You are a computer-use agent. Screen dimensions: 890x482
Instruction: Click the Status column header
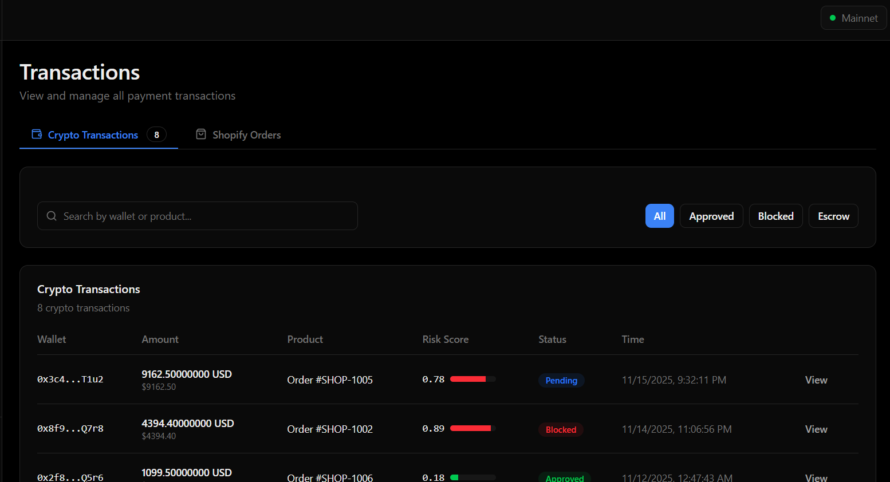point(552,339)
